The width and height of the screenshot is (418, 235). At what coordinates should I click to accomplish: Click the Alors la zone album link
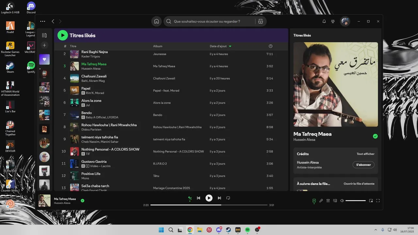162,103
